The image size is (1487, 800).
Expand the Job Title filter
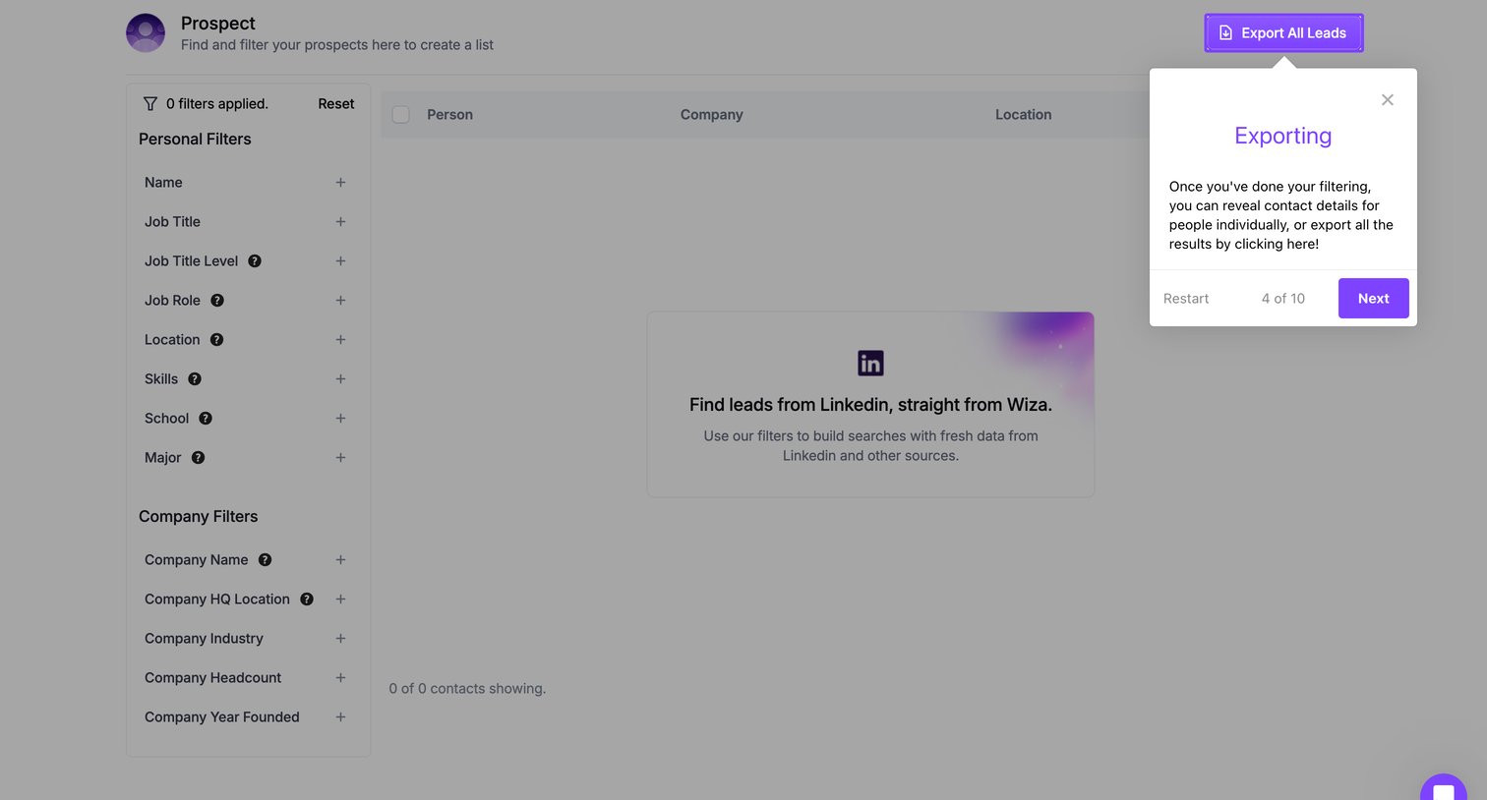pyautogui.click(x=340, y=222)
